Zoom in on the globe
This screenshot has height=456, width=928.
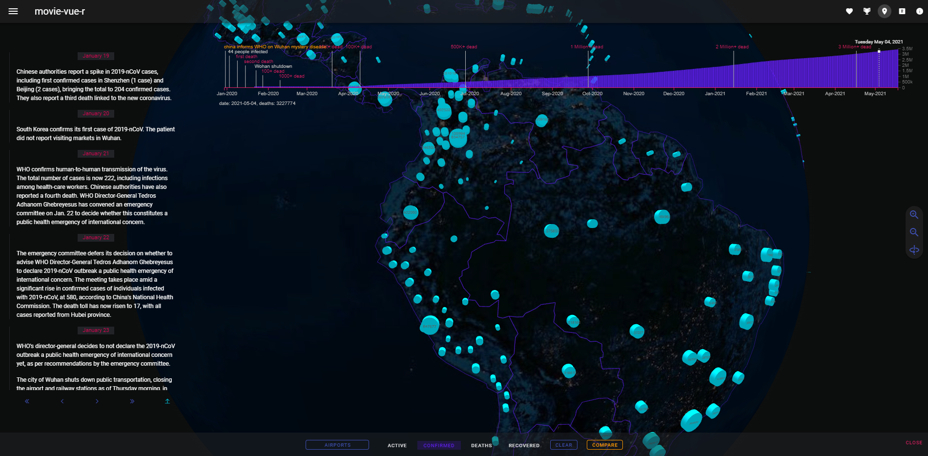click(x=914, y=215)
